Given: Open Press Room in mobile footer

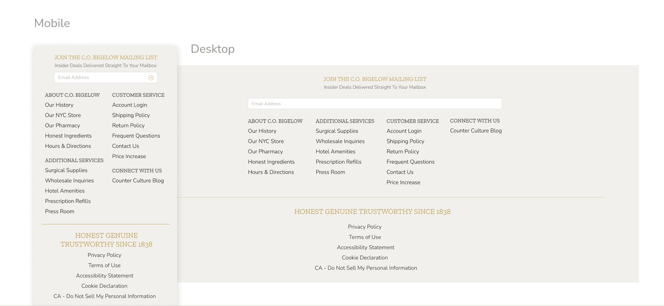Looking at the screenshot, I should tap(59, 211).
